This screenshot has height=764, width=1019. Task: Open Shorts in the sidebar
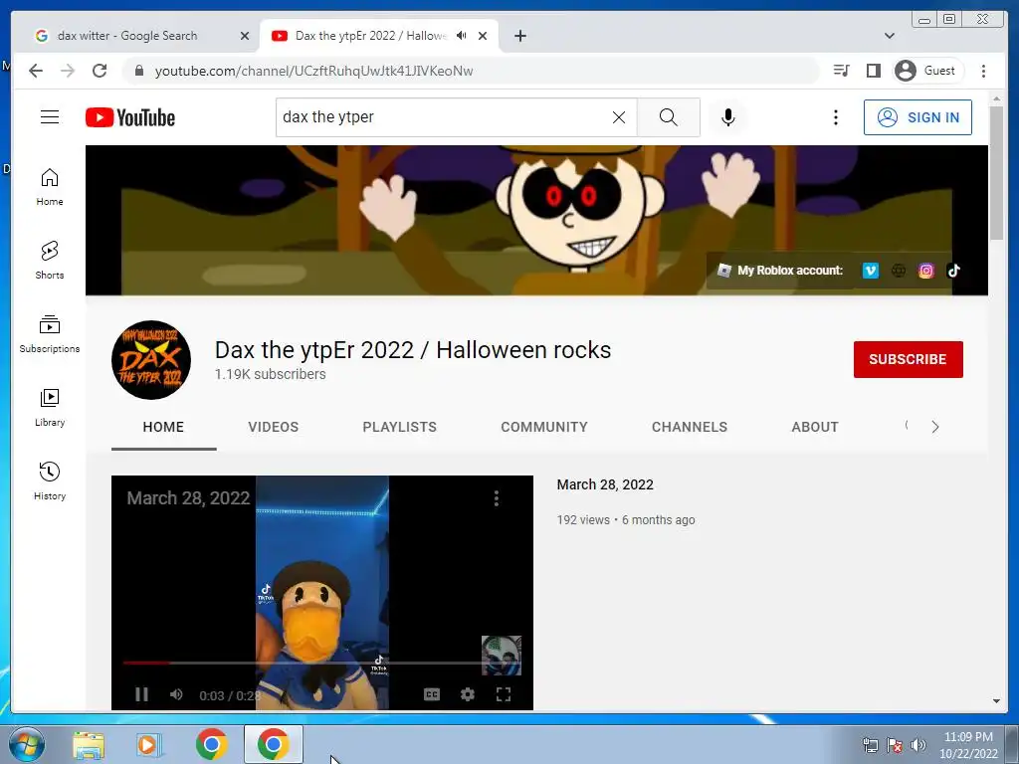pos(50,261)
